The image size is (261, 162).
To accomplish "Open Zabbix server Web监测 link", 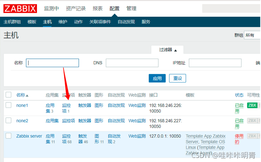I will click(x=137, y=136).
